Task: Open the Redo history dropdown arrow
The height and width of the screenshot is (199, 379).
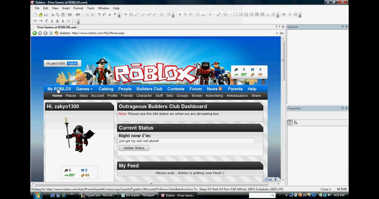Action: 81,15
